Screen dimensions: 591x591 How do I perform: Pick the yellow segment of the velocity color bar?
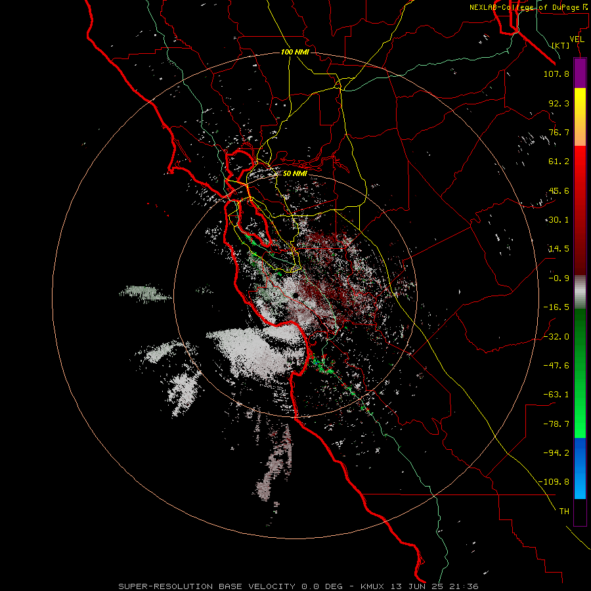580,102
